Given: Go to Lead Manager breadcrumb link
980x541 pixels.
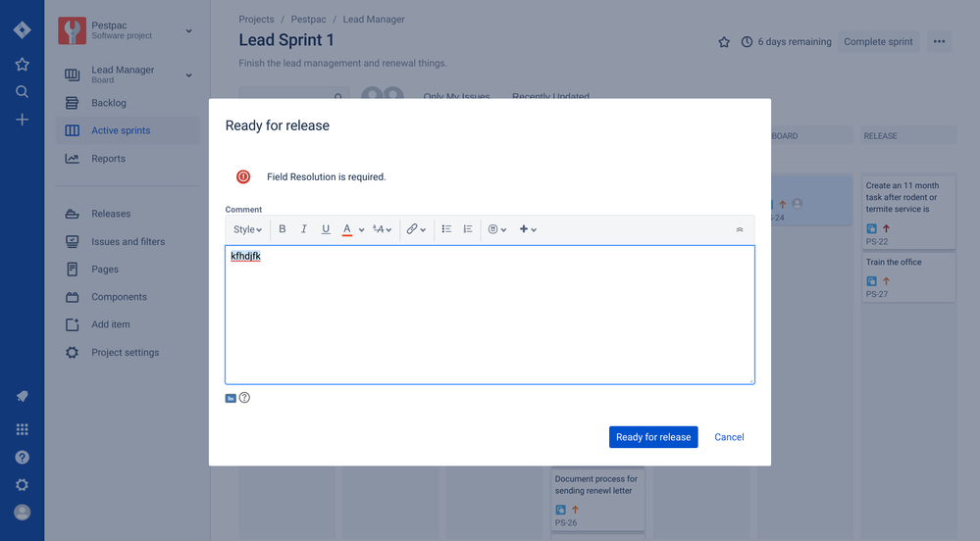Looking at the screenshot, I should [x=374, y=20].
